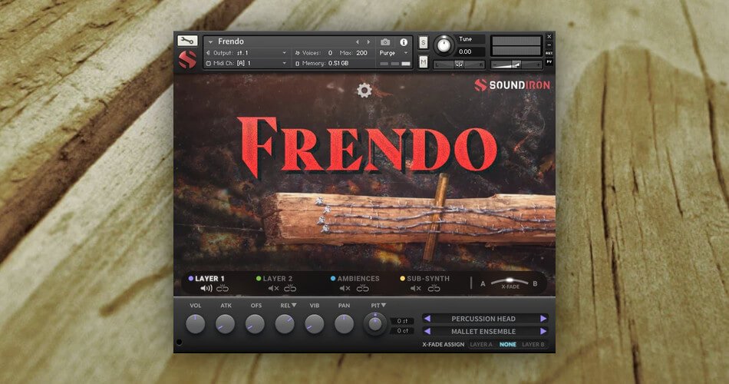Unmute Sub-Synth with its speaker icon
This screenshot has width=729, height=384.
(x=416, y=289)
